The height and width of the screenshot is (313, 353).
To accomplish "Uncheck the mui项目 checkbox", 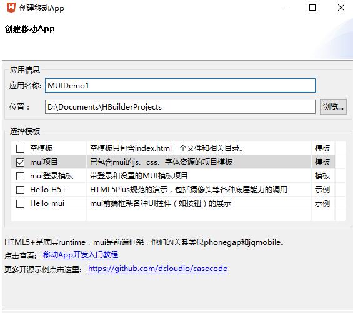I will pos(20,162).
